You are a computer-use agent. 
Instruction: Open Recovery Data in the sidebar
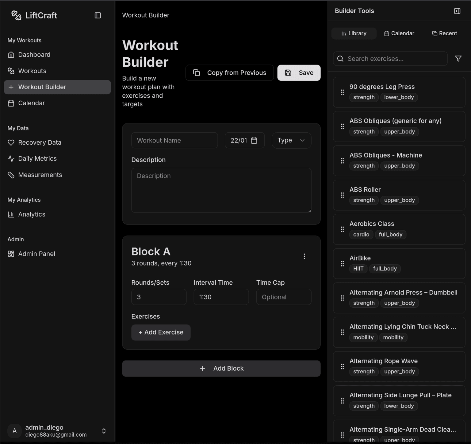coord(40,142)
